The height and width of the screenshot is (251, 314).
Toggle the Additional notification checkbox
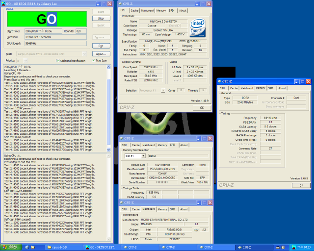point(58,61)
